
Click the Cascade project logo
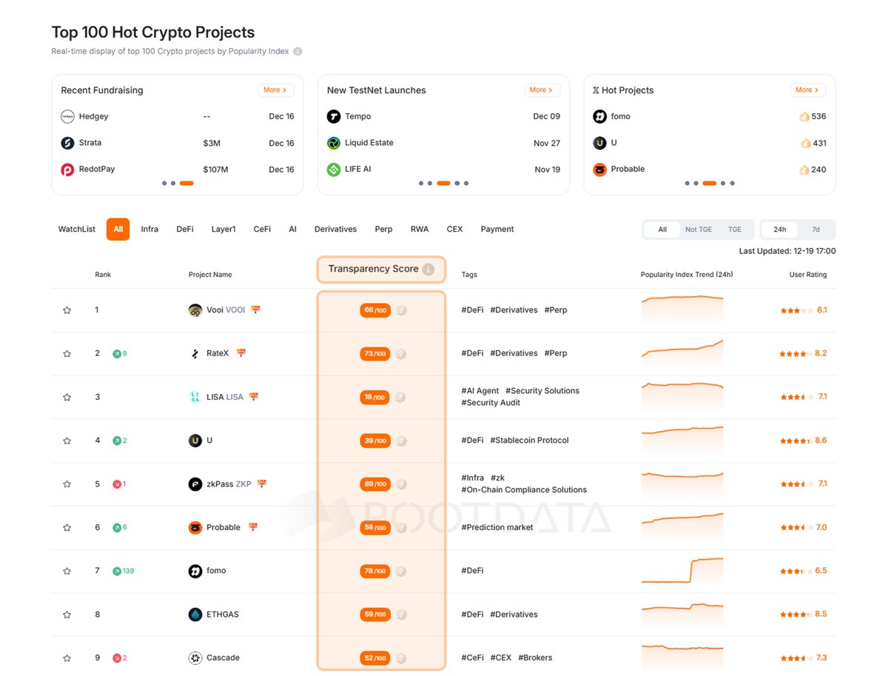[x=195, y=658]
